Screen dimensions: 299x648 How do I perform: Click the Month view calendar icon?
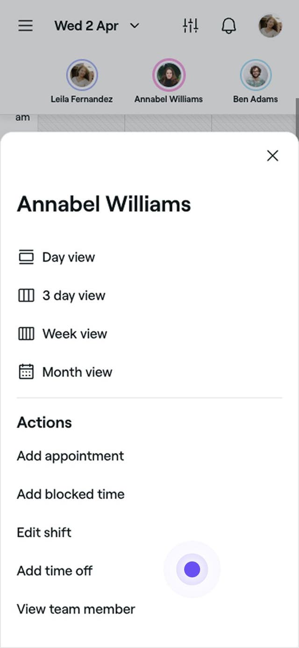coord(26,372)
